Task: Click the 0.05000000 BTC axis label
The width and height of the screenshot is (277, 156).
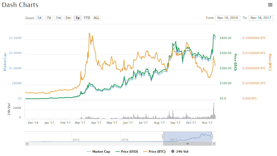Action: [254, 68]
